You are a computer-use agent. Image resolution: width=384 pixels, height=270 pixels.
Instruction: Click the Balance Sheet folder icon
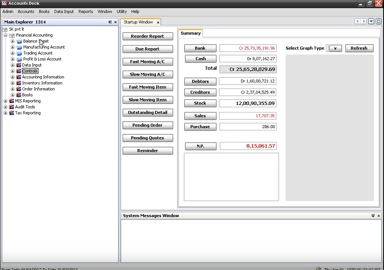(x=19, y=41)
